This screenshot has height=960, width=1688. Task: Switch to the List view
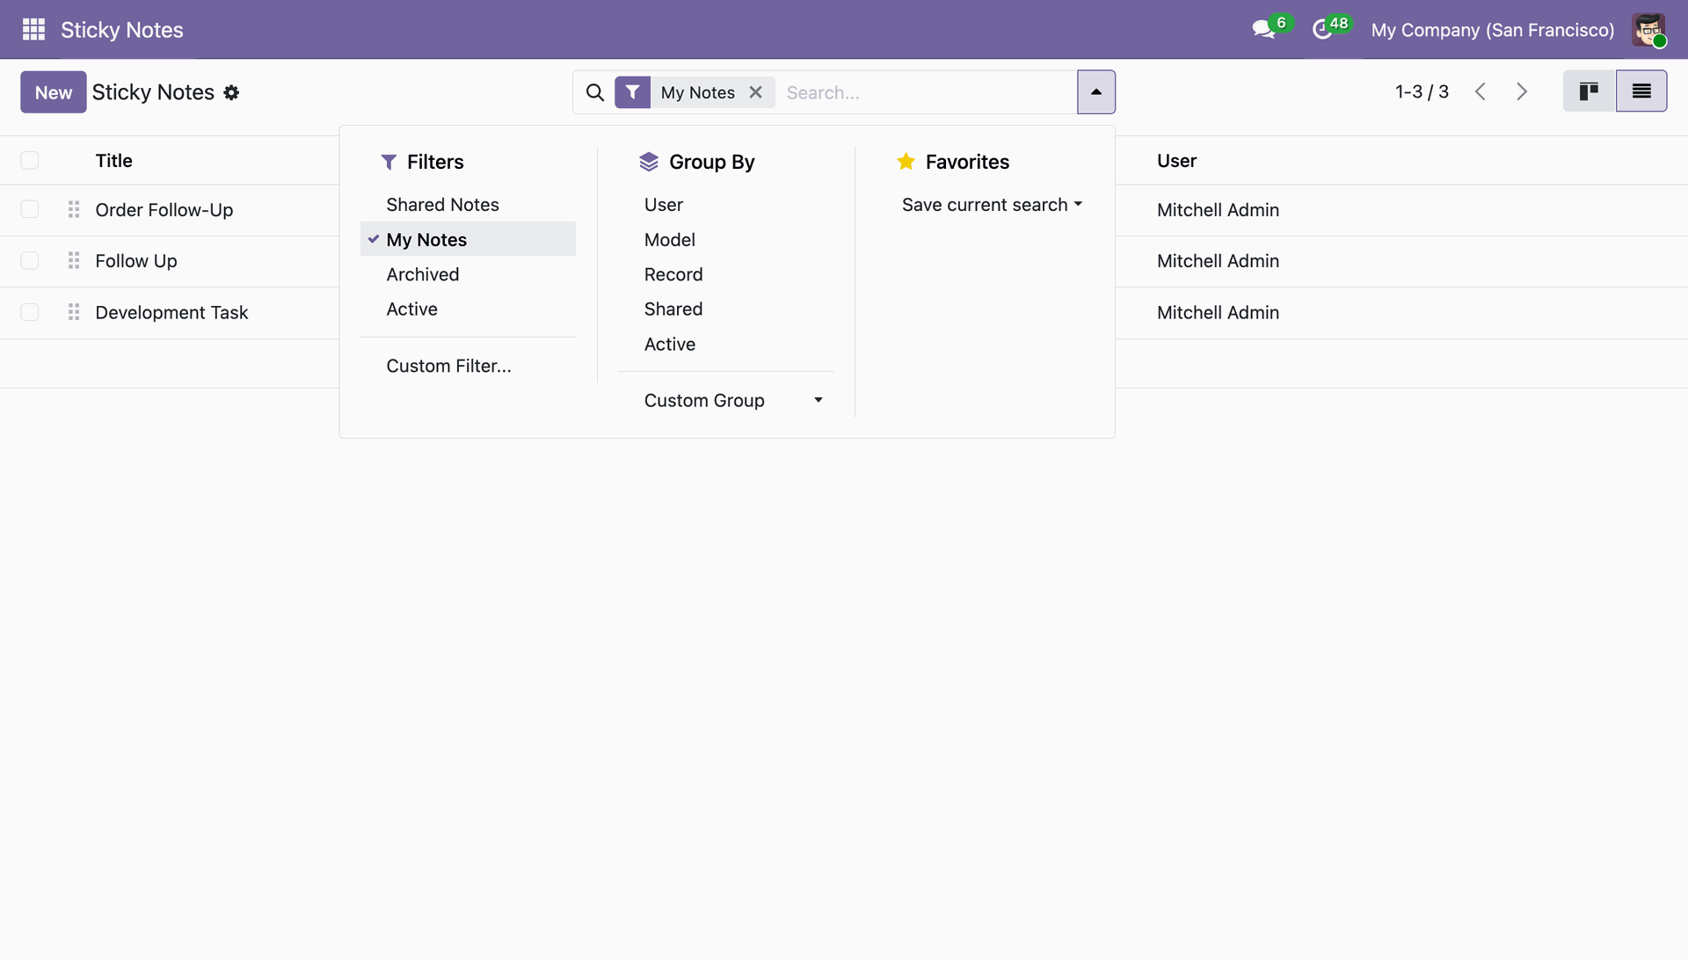[1641, 91]
